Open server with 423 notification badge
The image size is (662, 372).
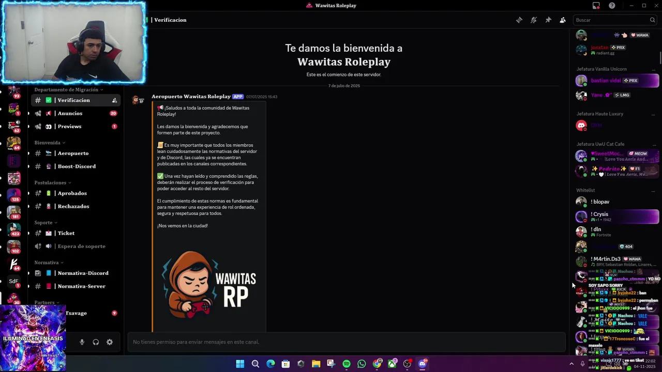pos(14,229)
